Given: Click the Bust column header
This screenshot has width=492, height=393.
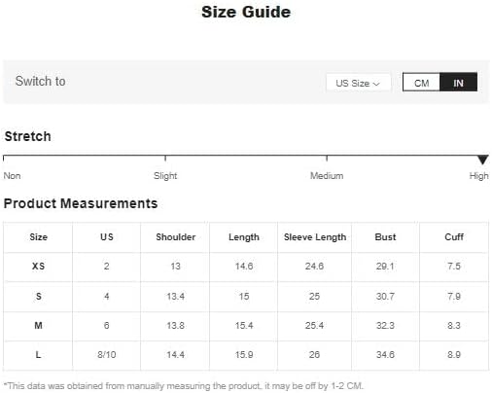Looking at the screenshot, I should coord(385,237).
